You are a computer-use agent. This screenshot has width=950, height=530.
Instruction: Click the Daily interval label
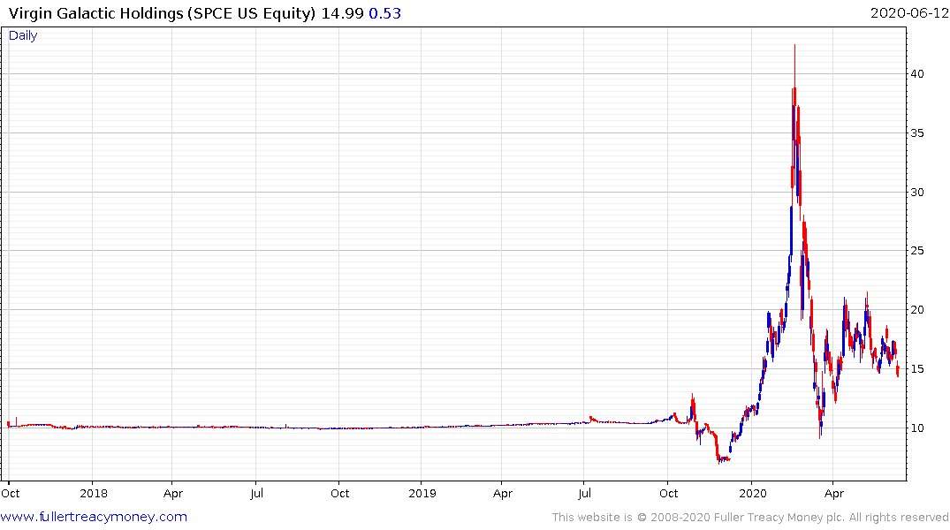(x=23, y=35)
